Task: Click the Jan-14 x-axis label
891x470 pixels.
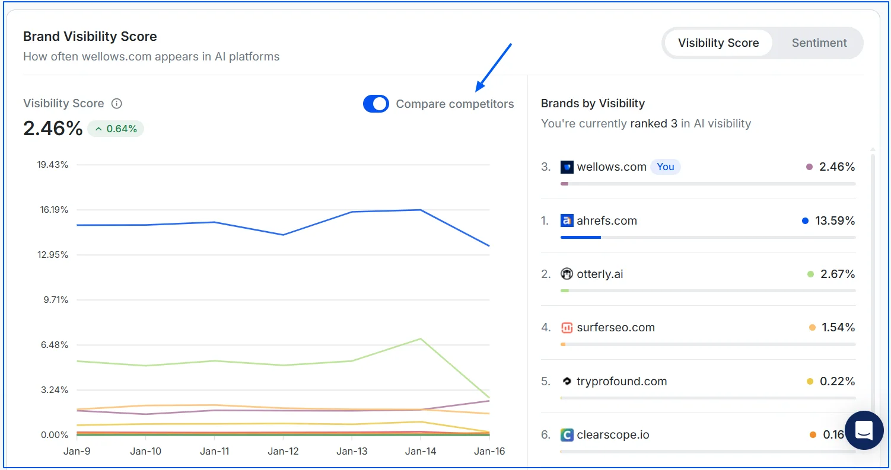Action: tap(421, 451)
